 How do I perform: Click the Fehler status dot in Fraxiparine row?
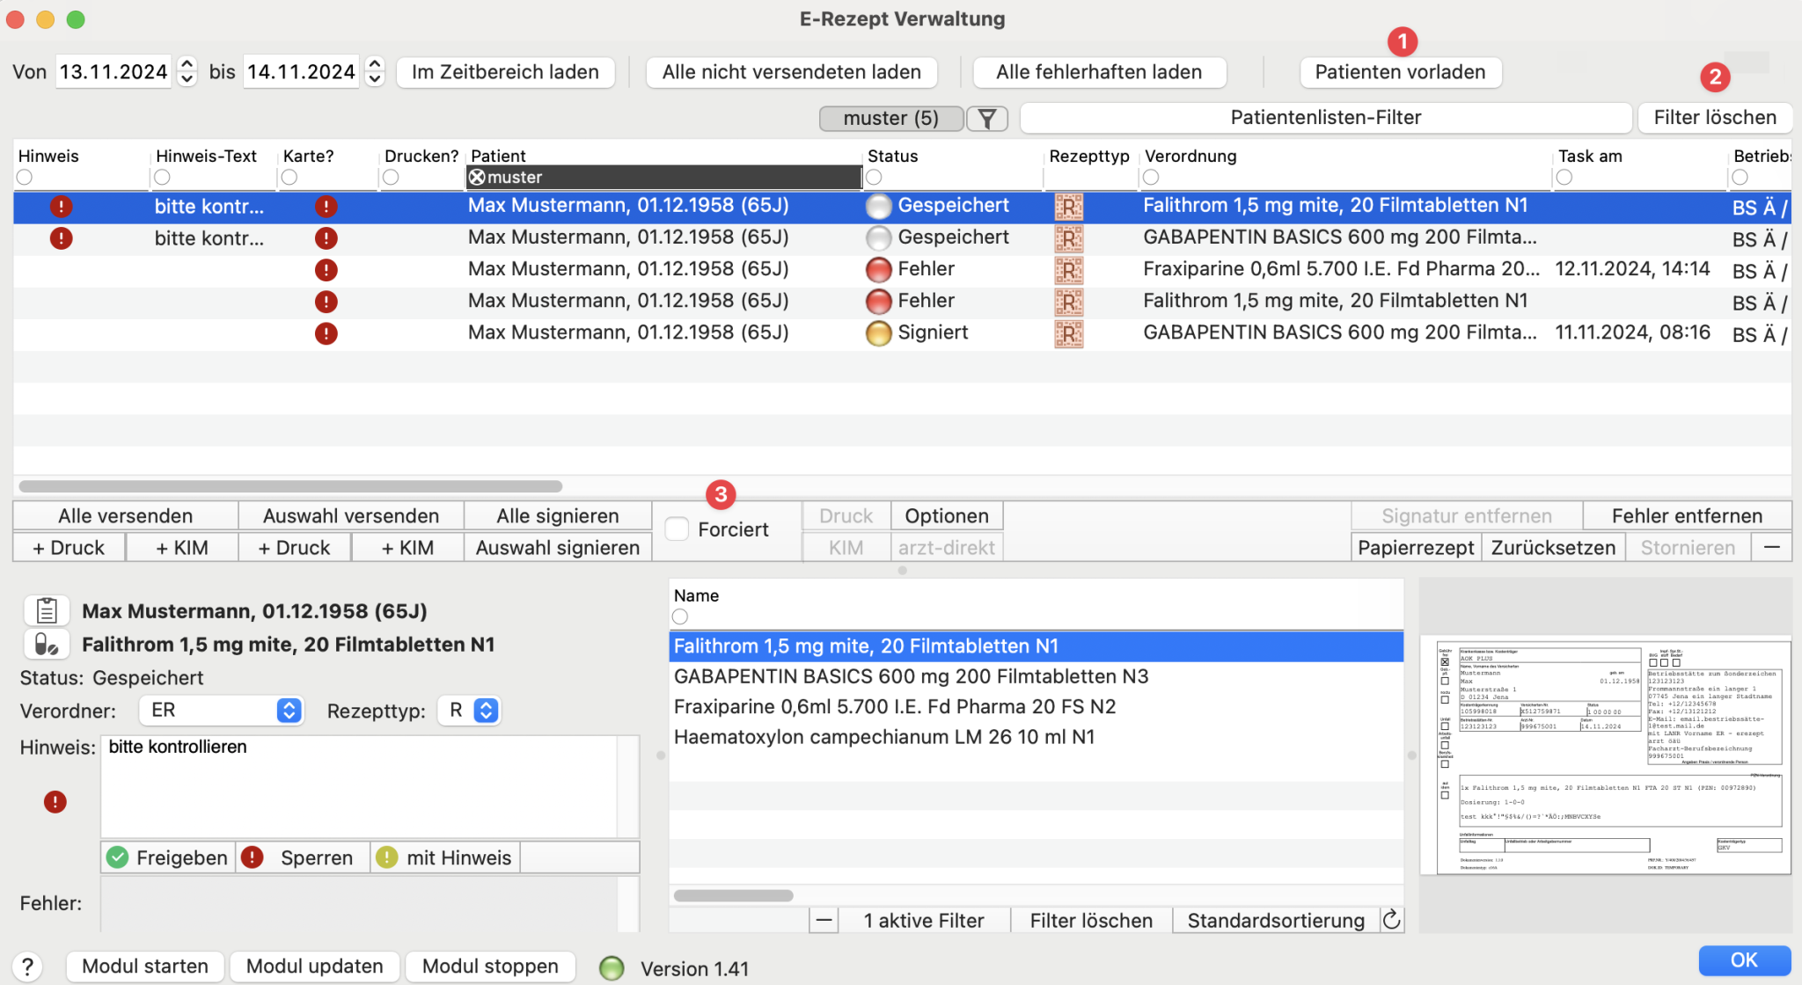[x=878, y=270]
